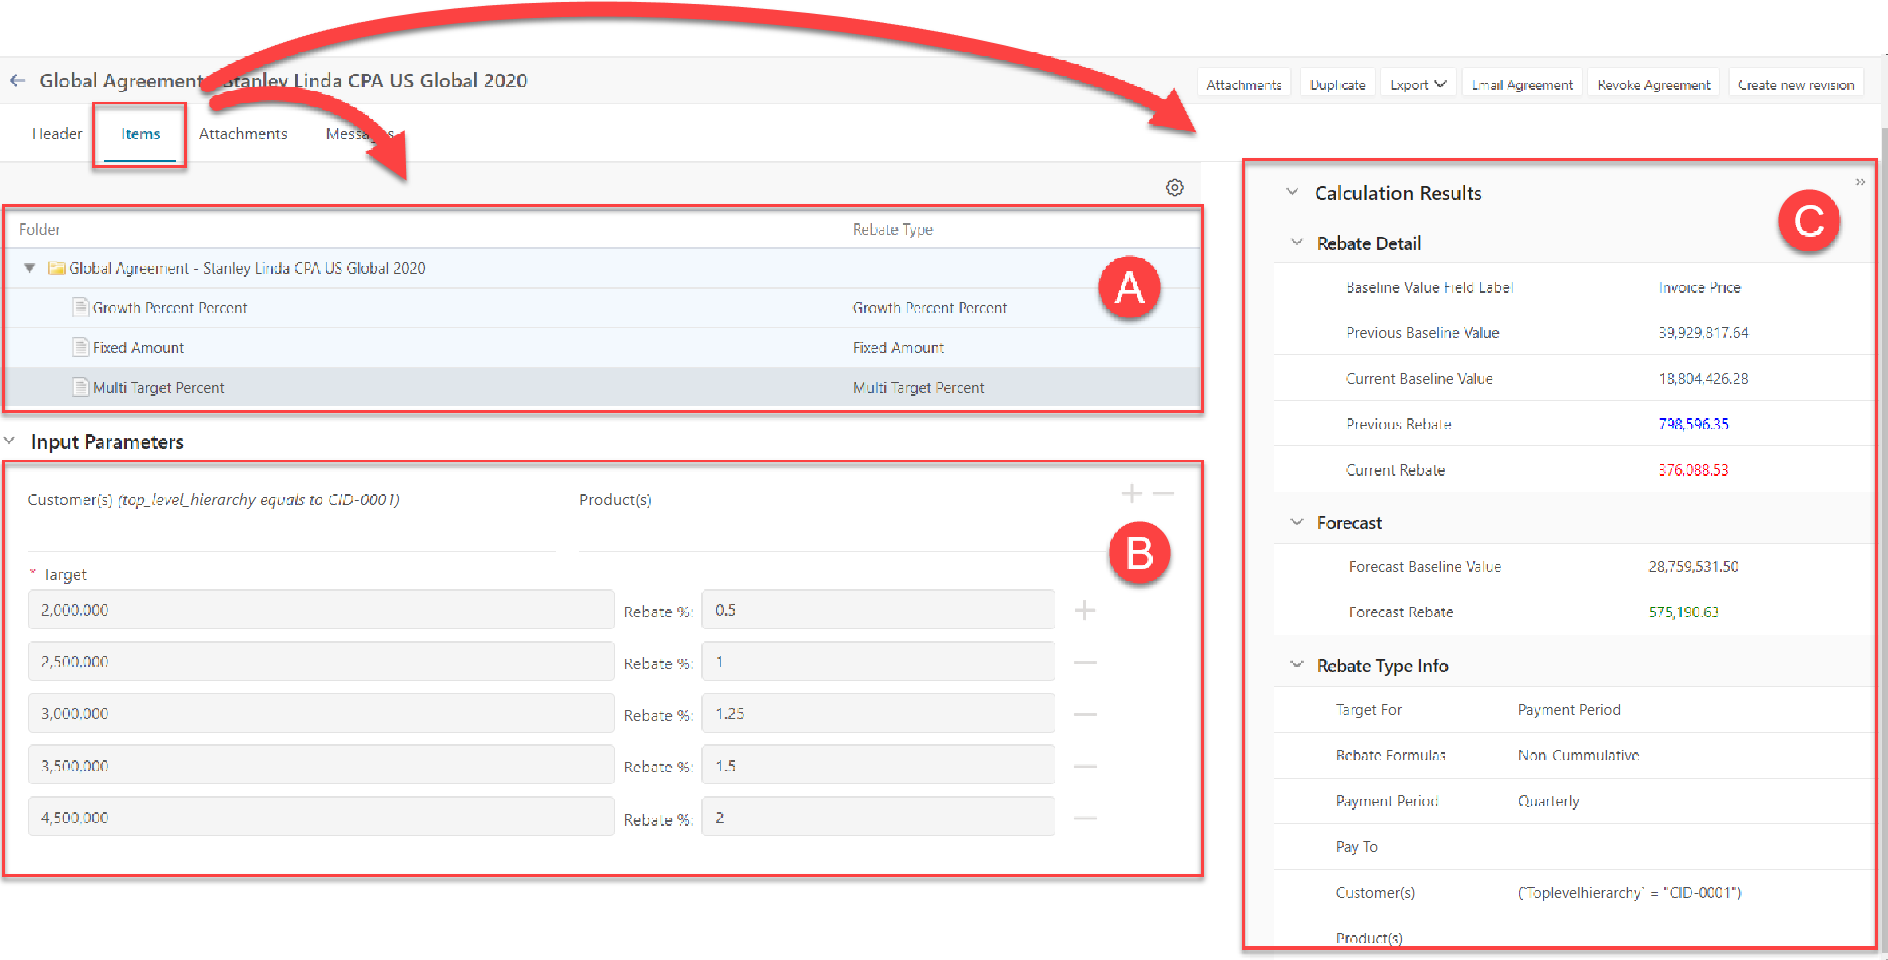Click the plus icon beside Product(s)
The height and width of the screenshot is (960, 1888).
[1131, 494]
